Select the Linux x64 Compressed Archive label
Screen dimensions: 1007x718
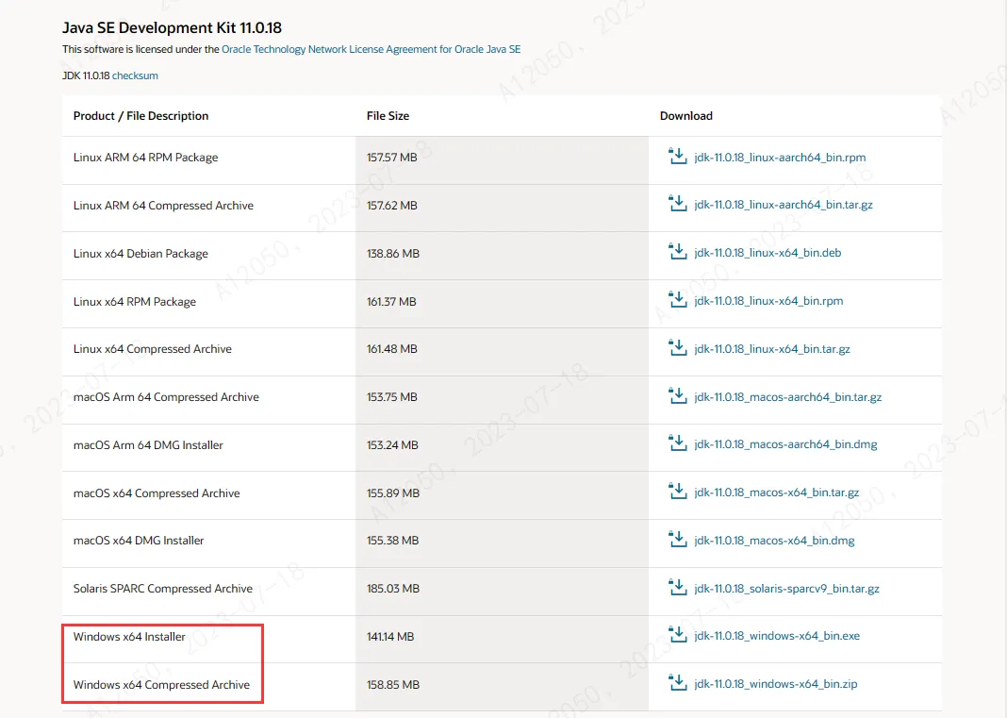pos(152,349)
